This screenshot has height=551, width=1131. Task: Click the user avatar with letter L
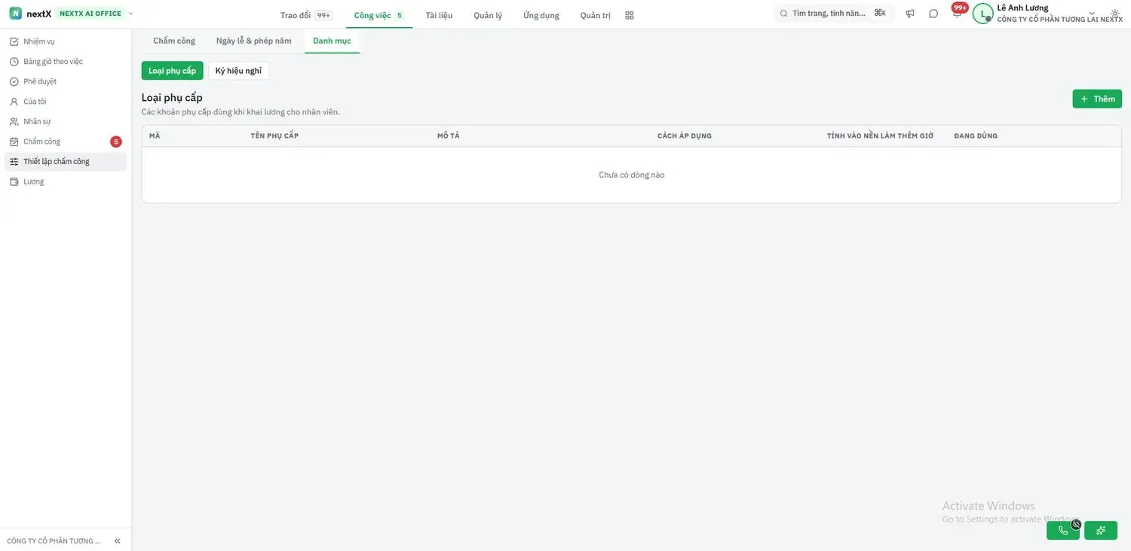[982, 14]
